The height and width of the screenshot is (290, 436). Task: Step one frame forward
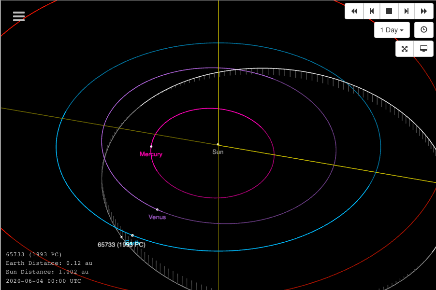406,11
